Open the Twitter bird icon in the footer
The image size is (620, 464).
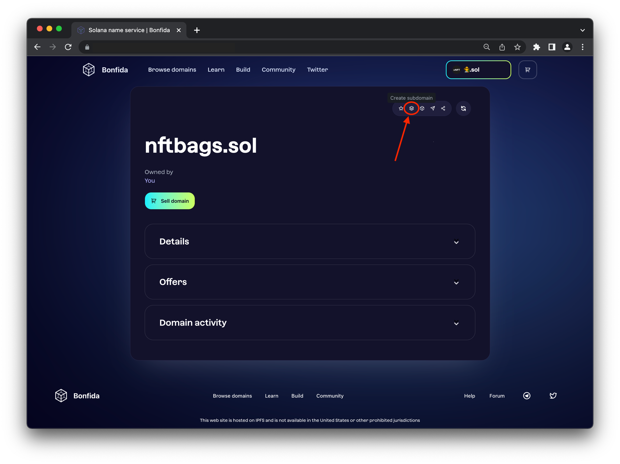[553, 396]
